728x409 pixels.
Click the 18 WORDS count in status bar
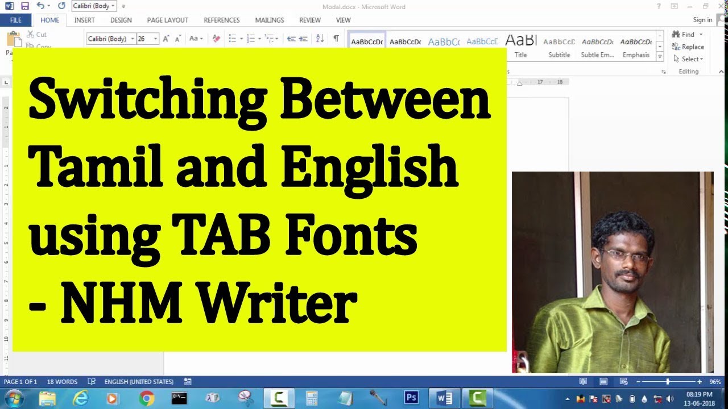point(62,382)
